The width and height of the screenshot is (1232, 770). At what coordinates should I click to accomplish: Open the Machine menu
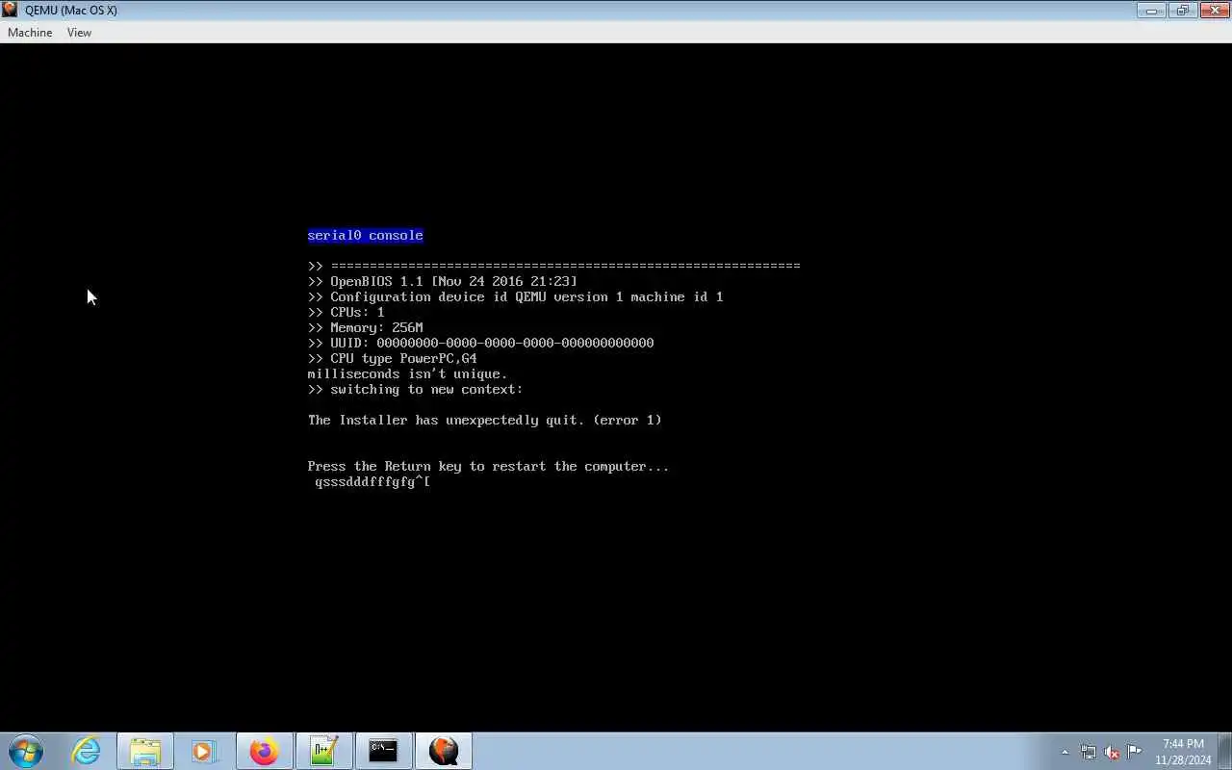30,33
